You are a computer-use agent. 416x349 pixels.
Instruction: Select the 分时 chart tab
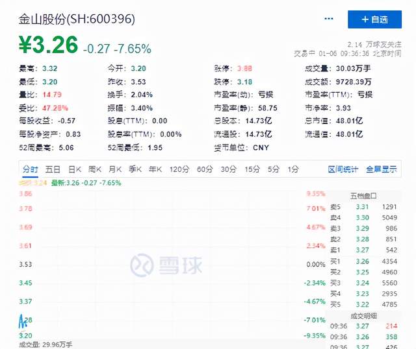(31, 169)
